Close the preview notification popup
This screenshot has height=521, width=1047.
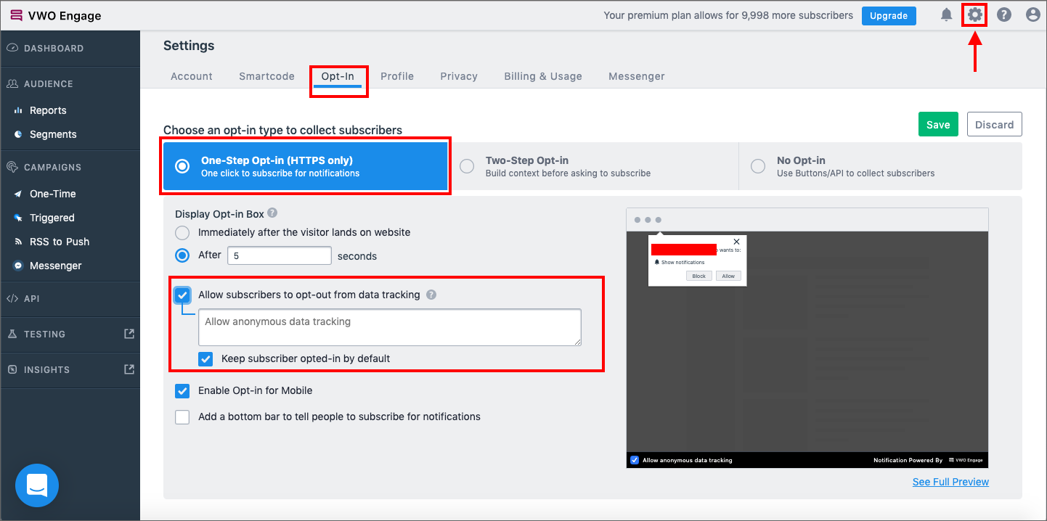pos(736,242)
